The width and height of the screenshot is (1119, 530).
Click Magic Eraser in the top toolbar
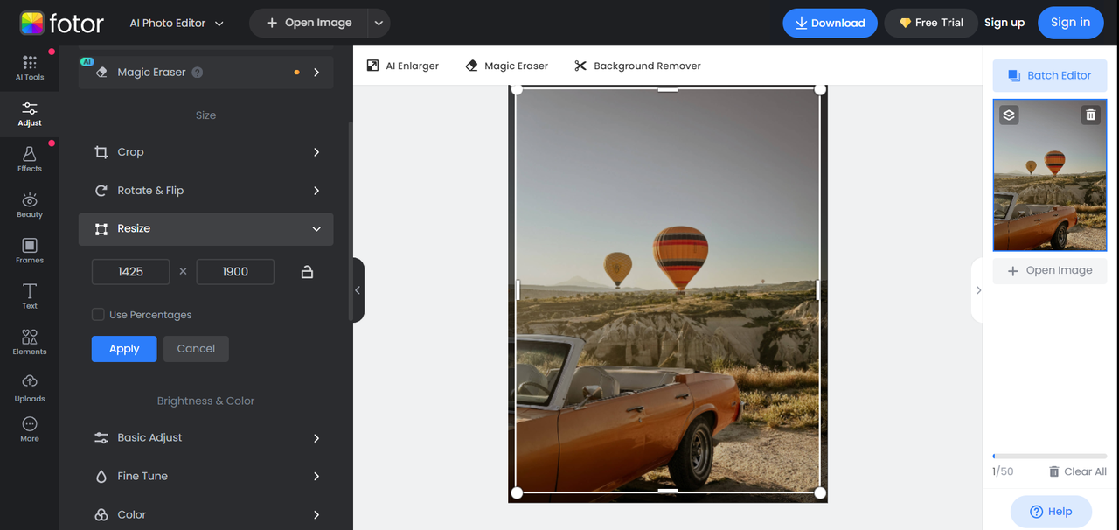pyautogui.click(x=507, y=66)
